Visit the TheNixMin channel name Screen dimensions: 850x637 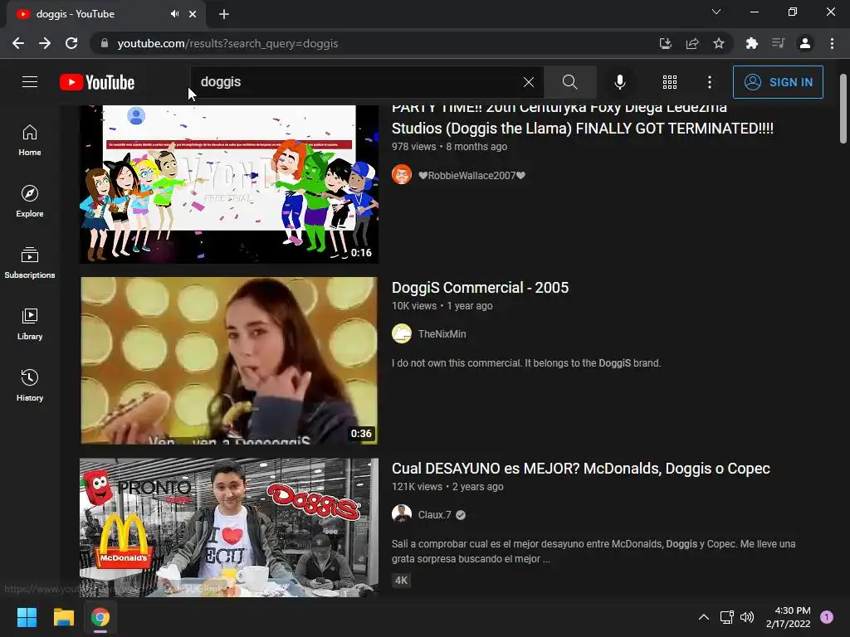tap(442, 334)
